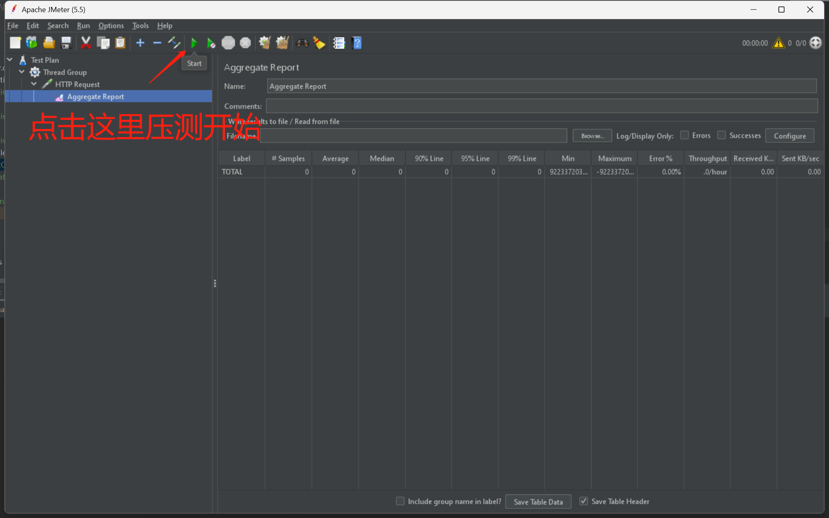Open the Tools menu
This screenshot has width=829, height=518.
(x=140, y=25)
